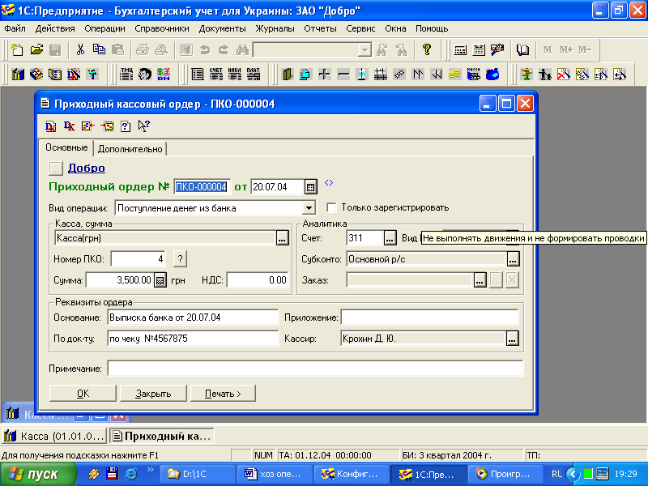Open the Конфиг... taskbar item
The image size is (648, 486).
352,474
